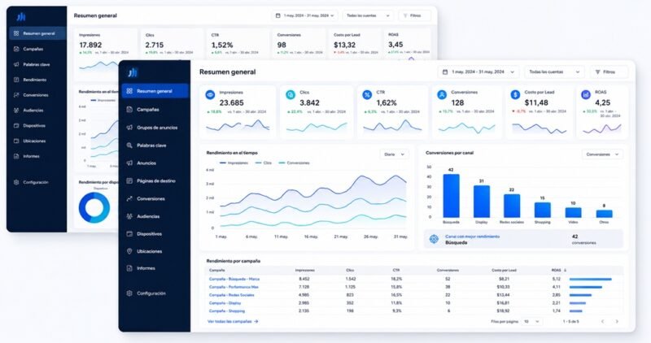Click the Filtros button

pos(609,72)
